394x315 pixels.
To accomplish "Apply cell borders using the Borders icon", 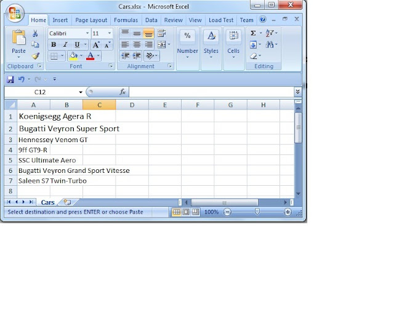I will 54,56.
